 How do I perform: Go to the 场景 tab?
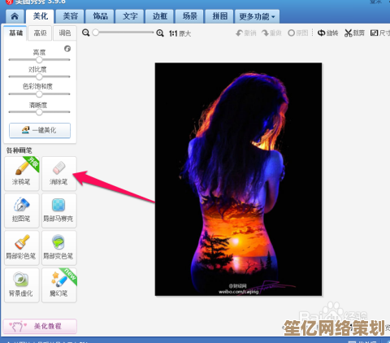[190, 16]
